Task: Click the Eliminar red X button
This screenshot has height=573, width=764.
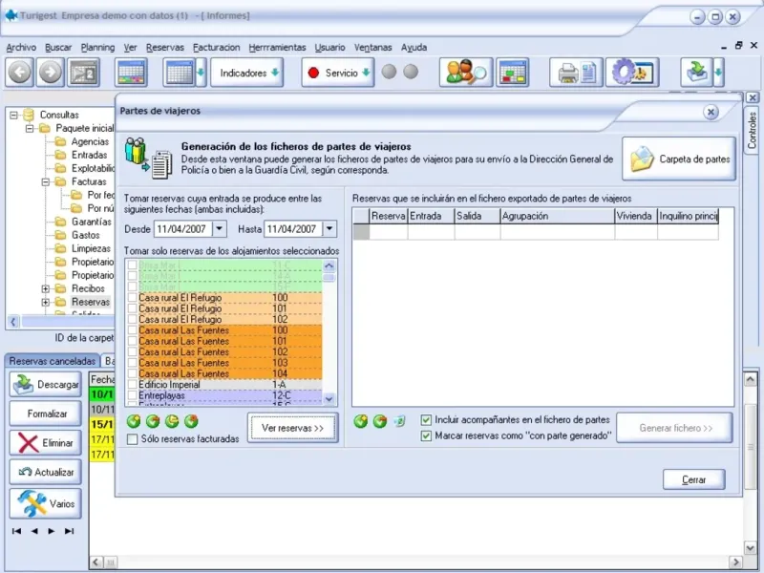Action: 45,443
